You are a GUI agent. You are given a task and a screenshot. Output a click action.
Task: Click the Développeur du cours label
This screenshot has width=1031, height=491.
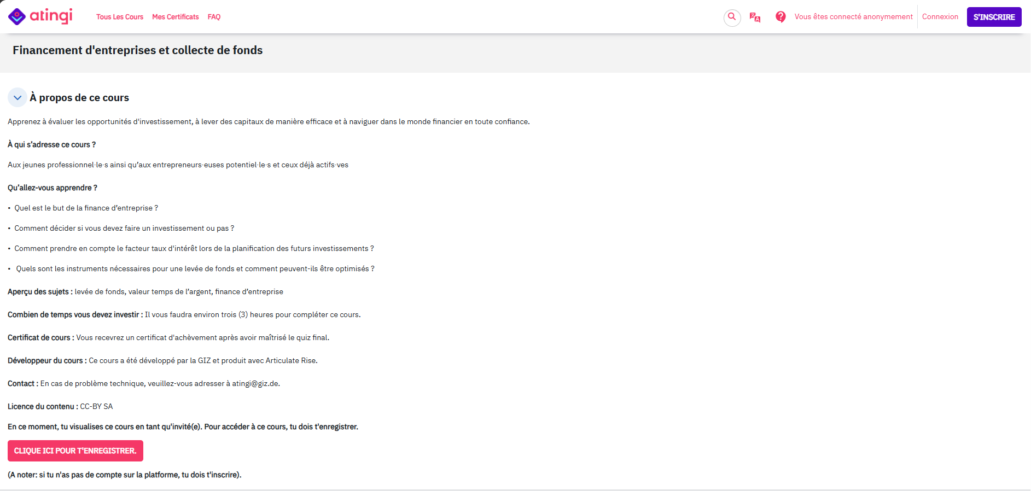point(46,361)
